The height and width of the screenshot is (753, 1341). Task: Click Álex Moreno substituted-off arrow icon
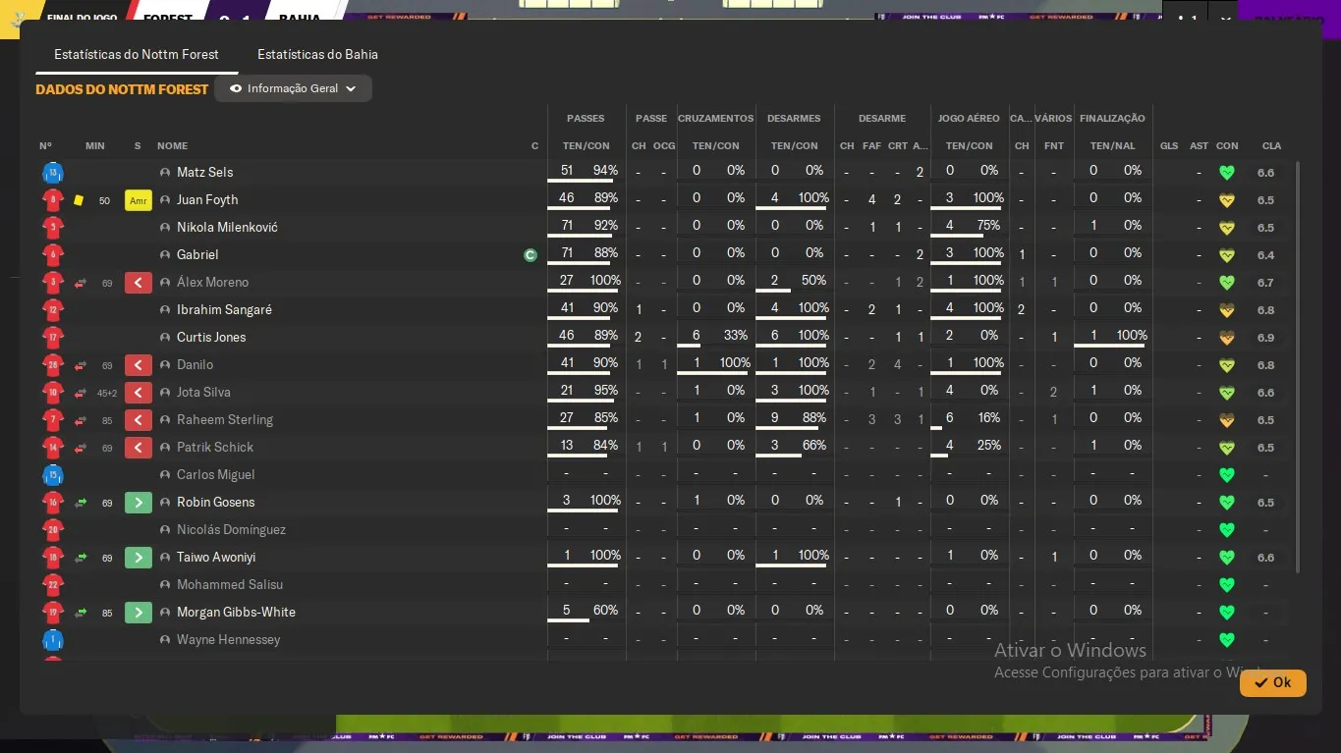click(81, 283)
